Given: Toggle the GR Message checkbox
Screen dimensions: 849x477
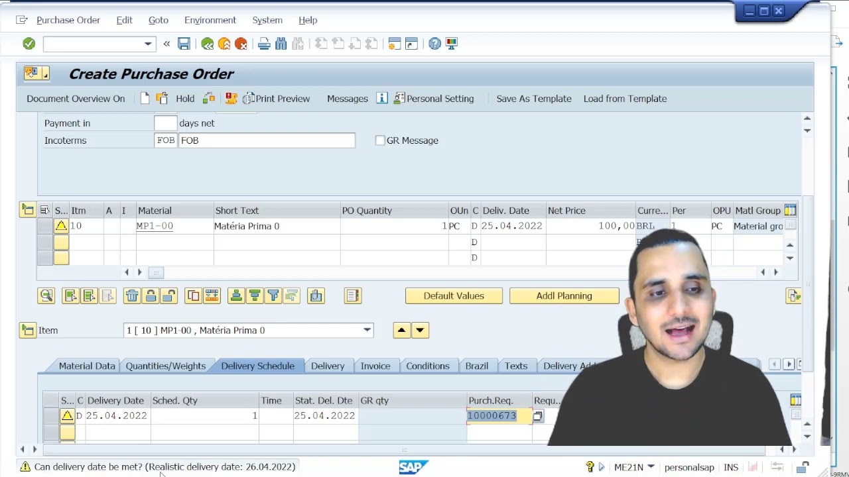Looking at the screenshot, I should point(380,140).
